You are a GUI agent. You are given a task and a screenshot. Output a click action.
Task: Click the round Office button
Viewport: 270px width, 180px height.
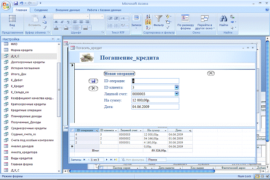pos(6,6)
